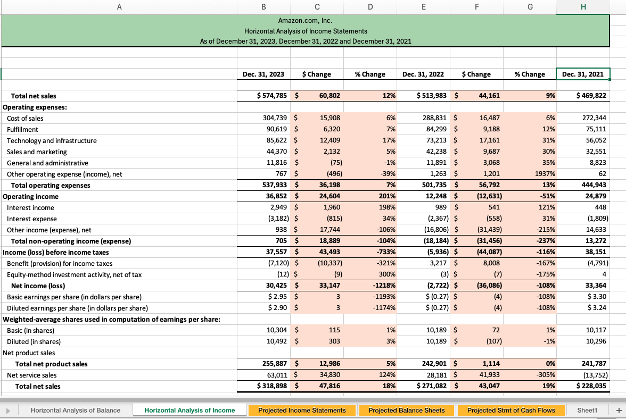626x419 pixels.
Task: Select the cell showing $574,785
Action: tap(263, 96)
